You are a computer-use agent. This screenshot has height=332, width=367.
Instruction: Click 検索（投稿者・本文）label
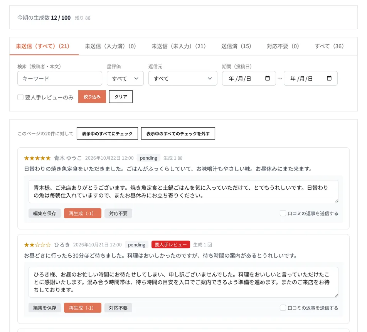[39, 66]
